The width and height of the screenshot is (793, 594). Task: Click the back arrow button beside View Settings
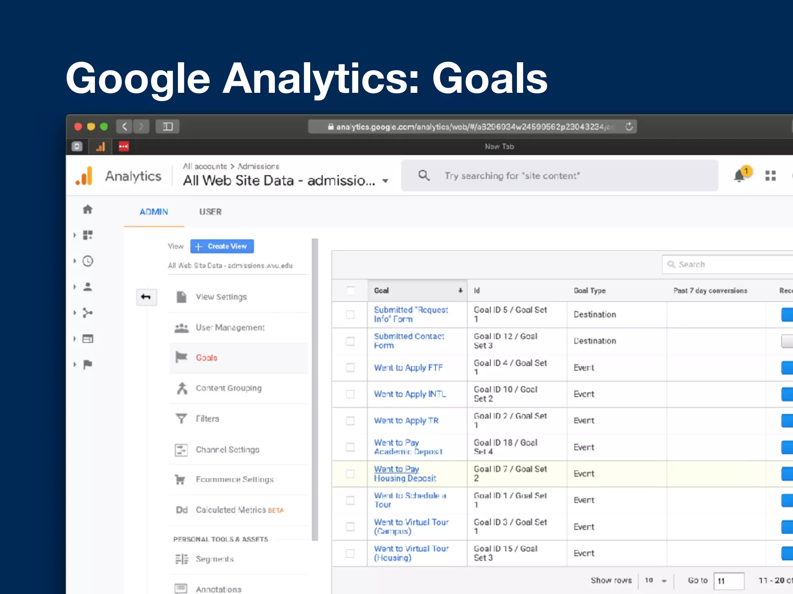tap(146, 297)
